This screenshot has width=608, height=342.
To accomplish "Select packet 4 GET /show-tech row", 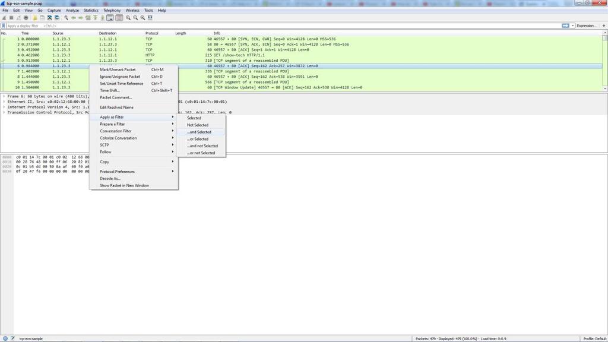I will point(302,55).
